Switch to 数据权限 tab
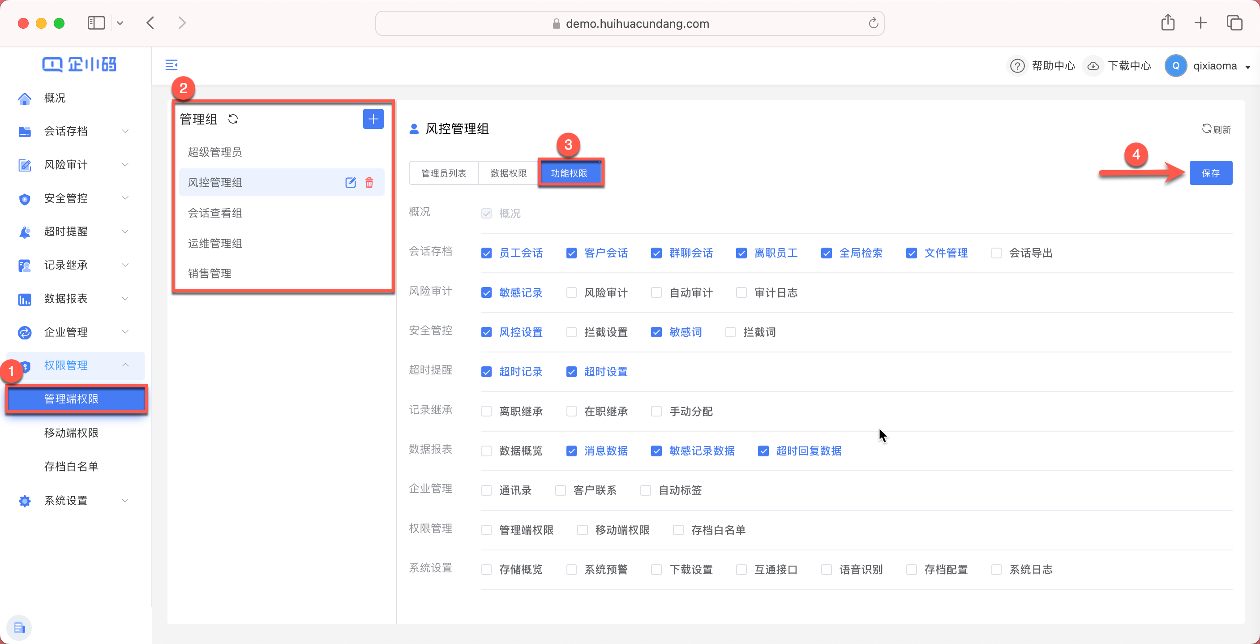This screenshot has width=1260, height=644. pos(509,173)
